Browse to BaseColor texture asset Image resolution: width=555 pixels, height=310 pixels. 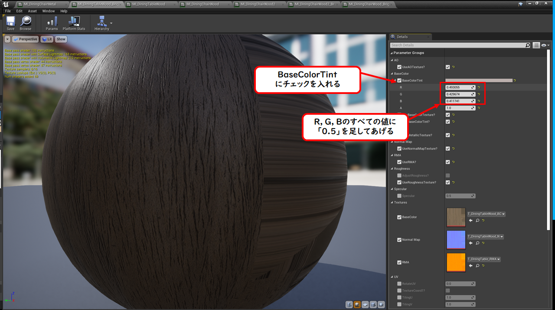pos(477,220)
